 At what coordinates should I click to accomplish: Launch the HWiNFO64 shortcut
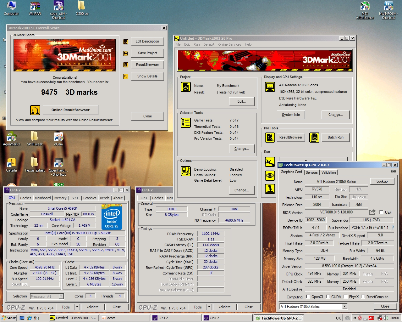tap(388, 10)
